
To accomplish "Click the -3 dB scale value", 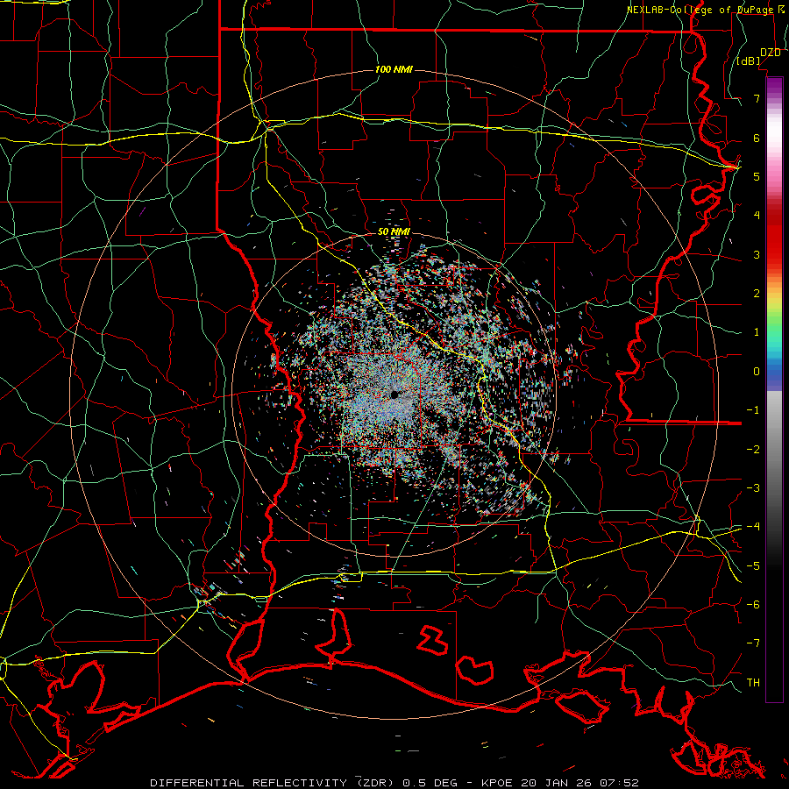I will pos(753,488).
